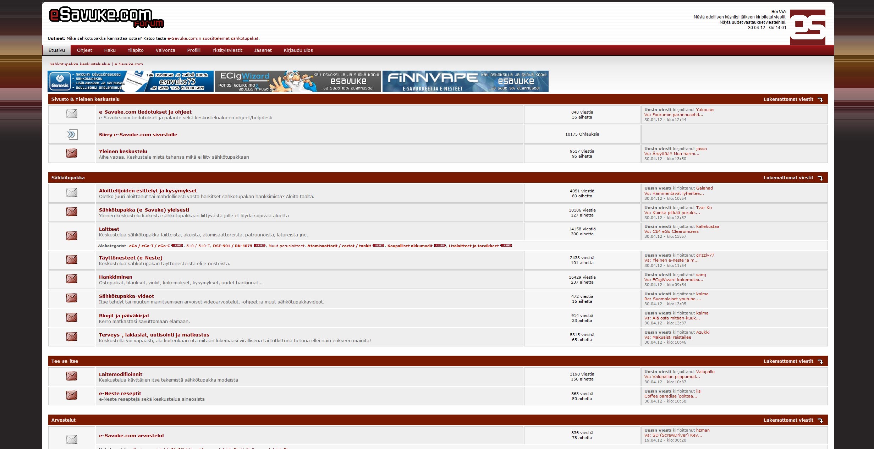Select Yksityisviestit in the navigation bar

(x=227, y=50)
